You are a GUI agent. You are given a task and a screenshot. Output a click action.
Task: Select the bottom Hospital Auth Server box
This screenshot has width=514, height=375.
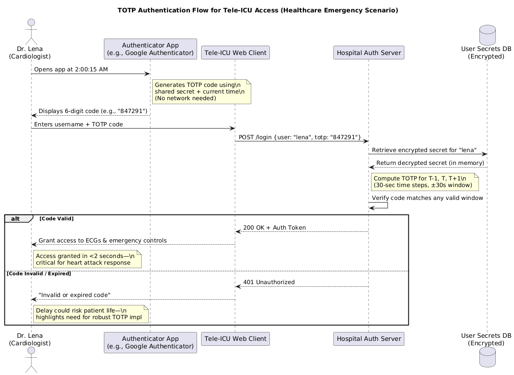pyautogui.click(x=368, y=339)
